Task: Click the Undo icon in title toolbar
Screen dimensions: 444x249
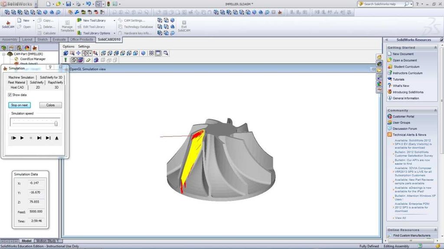Action: tap(88, 4)
